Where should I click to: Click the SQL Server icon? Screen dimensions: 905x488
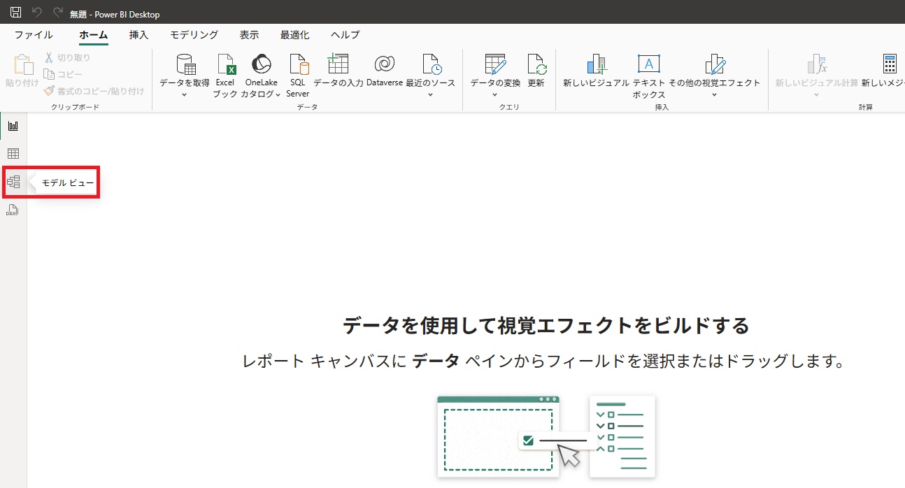(x=299, y=64)
